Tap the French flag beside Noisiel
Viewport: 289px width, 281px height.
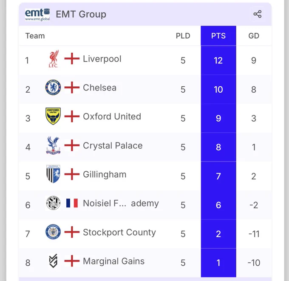(72, 203)
